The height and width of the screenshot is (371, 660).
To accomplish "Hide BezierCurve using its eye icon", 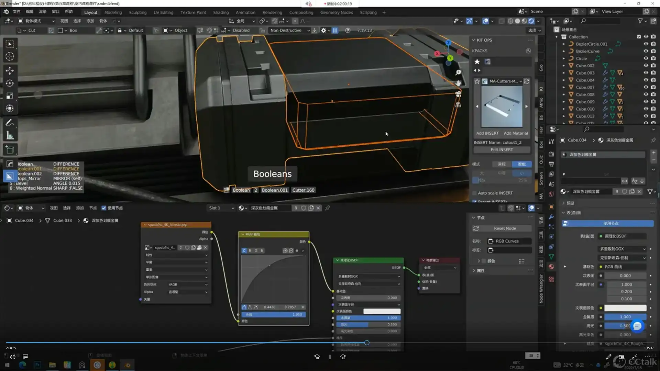I will pos(646,51).
